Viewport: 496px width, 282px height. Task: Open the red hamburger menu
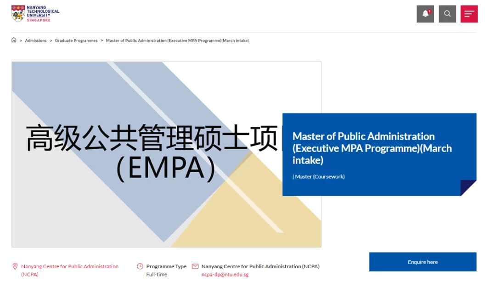(469, 14)
